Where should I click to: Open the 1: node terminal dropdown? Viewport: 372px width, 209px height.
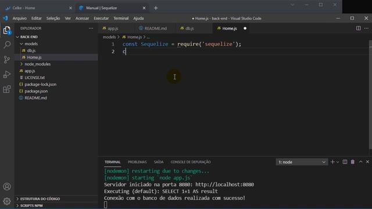302,162
